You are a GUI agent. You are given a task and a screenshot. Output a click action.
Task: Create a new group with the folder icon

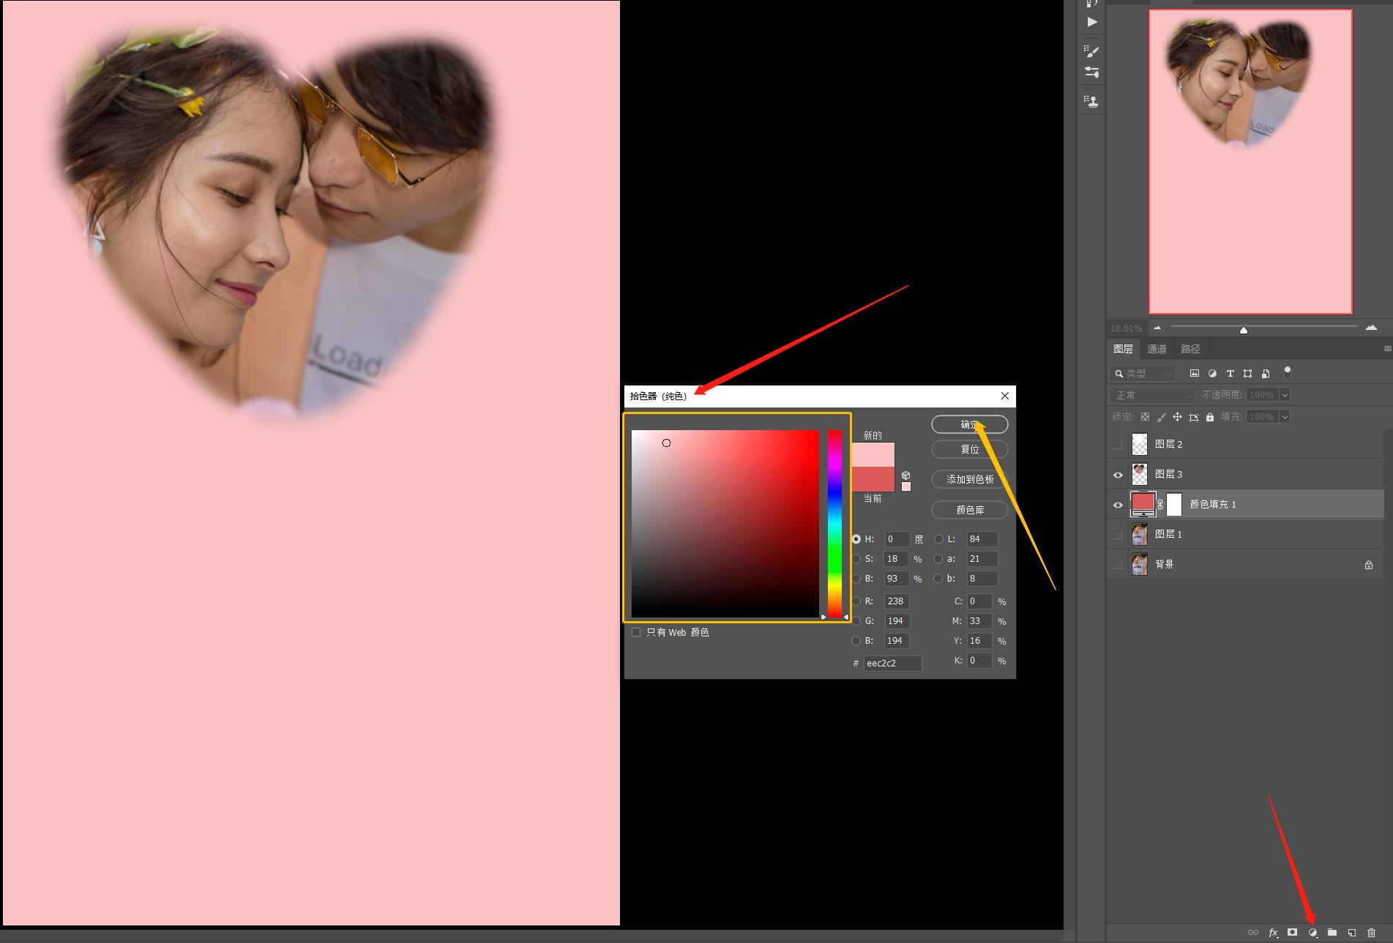(1332, 933)
